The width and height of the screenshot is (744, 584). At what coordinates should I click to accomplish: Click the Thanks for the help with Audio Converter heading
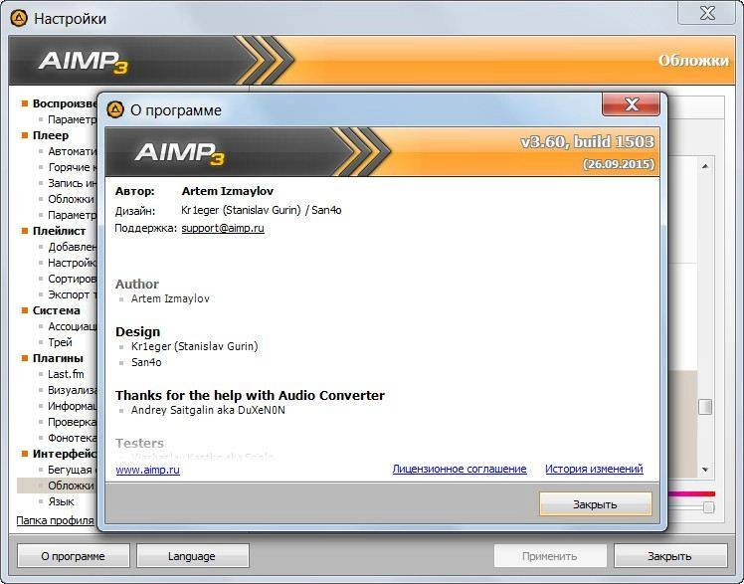[x=250, y=395]
